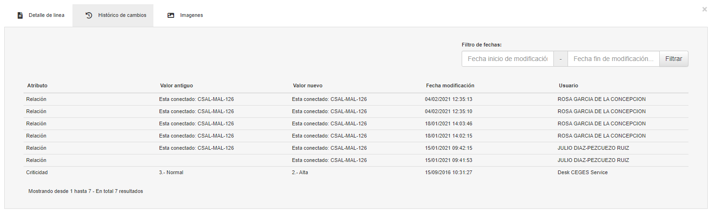Select the row dated 04/02/2021 12:35:13
The image size is (712, 215).
click(356, 99)
